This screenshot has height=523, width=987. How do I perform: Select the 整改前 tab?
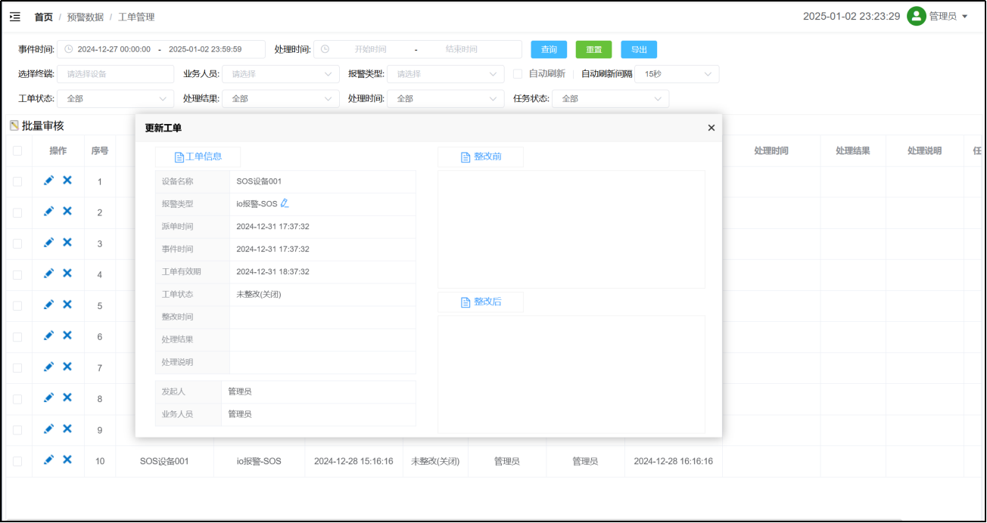point(481,156)
